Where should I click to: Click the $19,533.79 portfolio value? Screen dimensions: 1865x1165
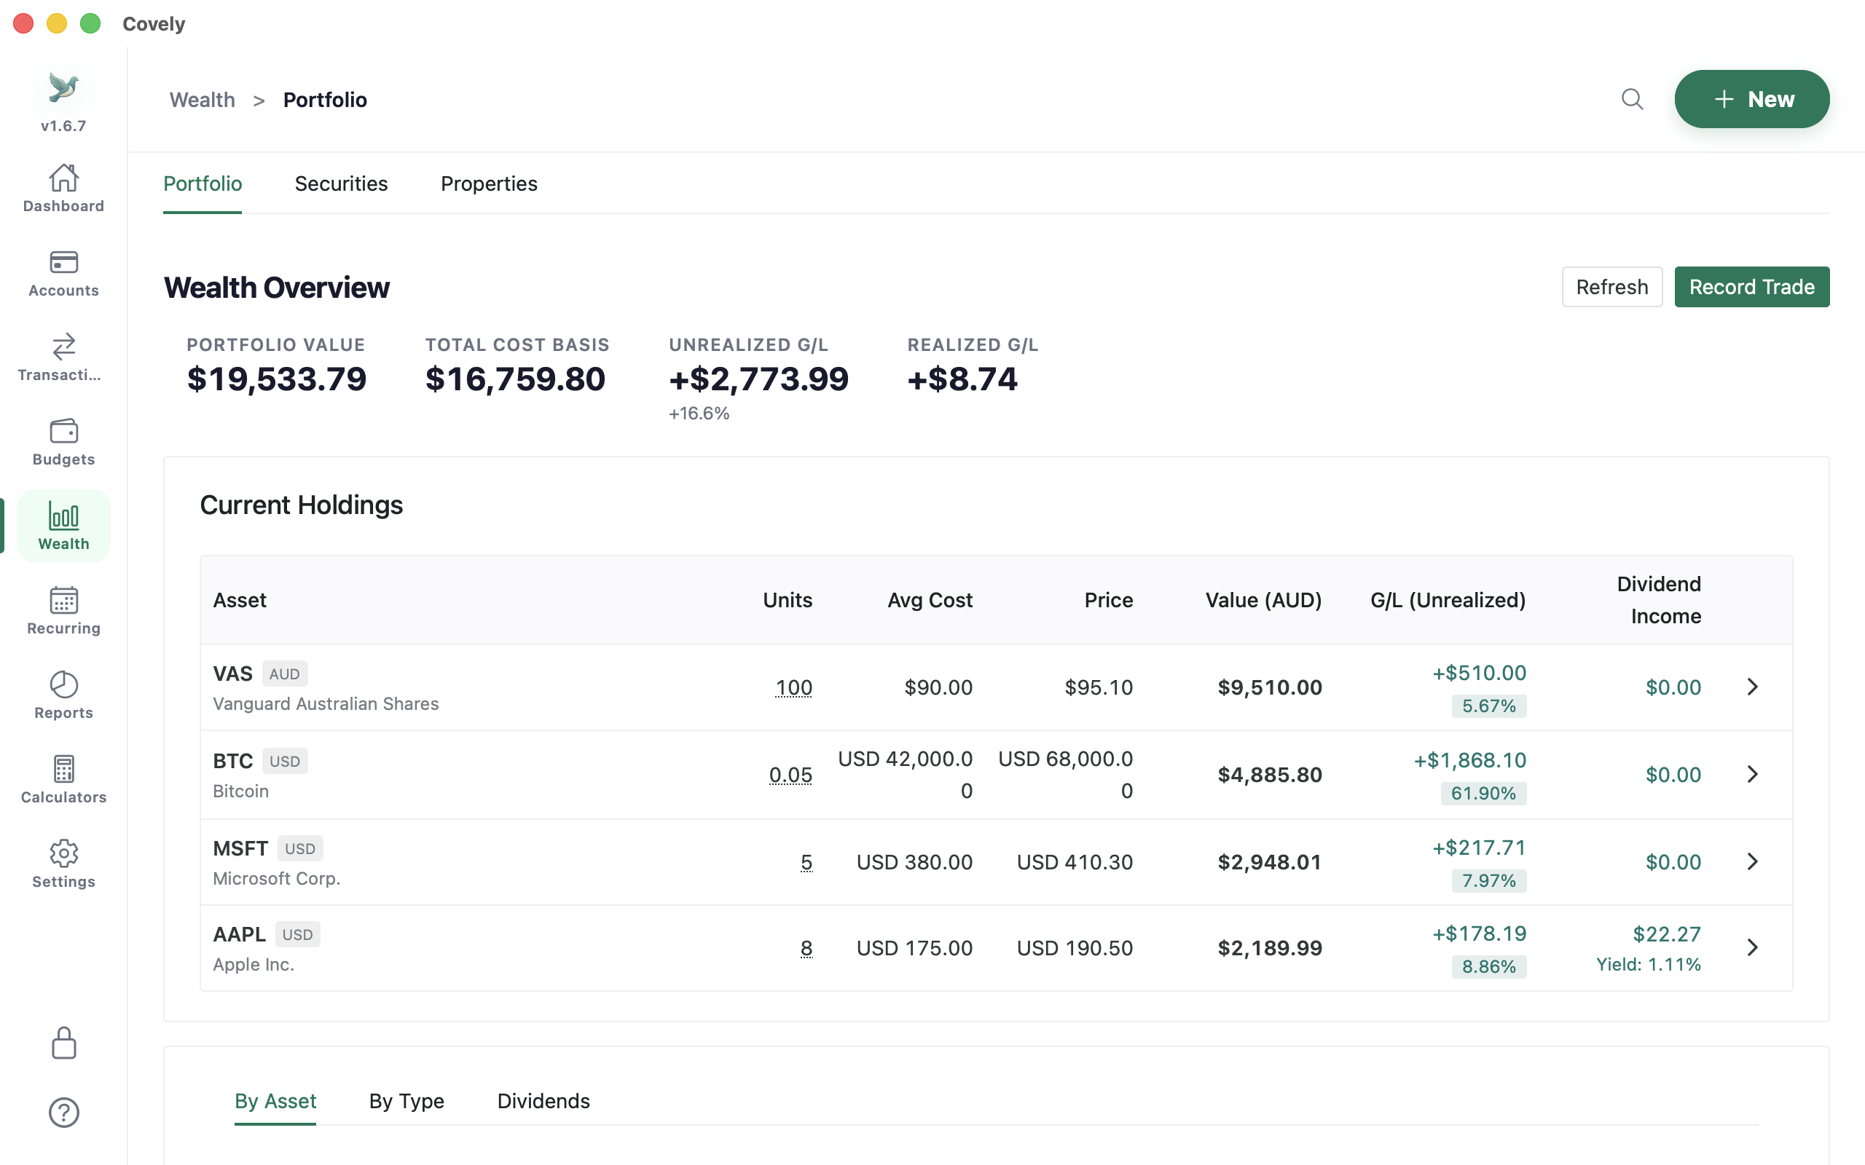click(x=276, y=379)
